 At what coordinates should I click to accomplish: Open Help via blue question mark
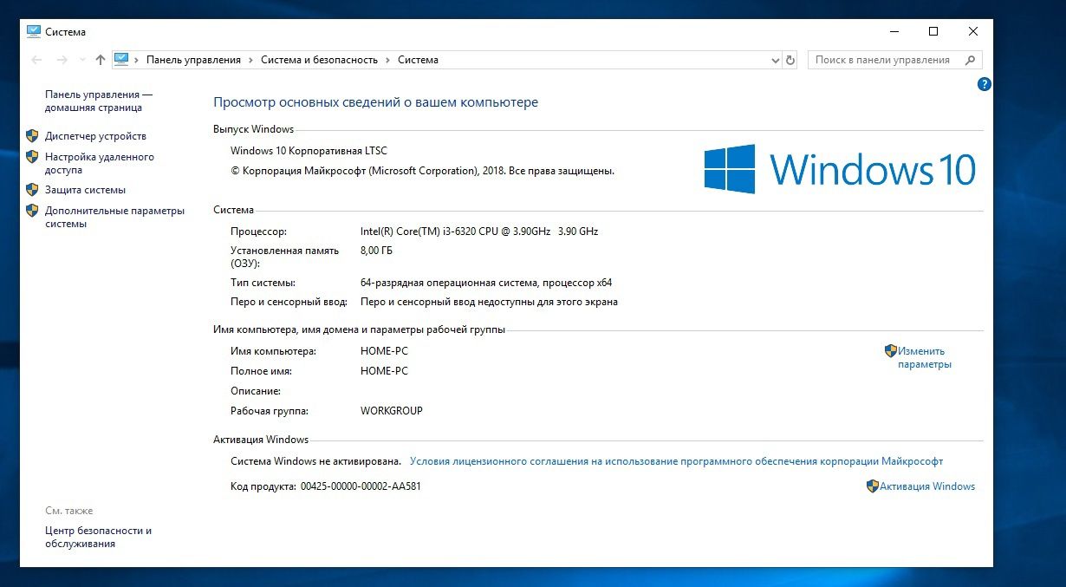985,84
